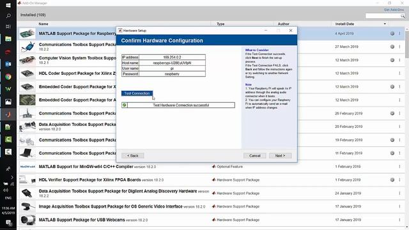
Task: Open options menu for USB Webcams row
Action: (x=399, y=220)
